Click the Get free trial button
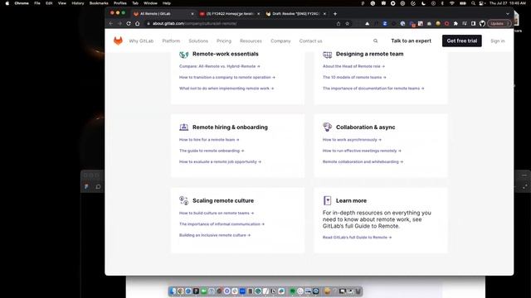Screen dimensions: 531x298 pos(462,41)
